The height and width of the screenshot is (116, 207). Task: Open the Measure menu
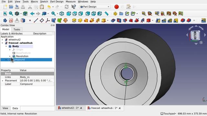pos(71,2)
